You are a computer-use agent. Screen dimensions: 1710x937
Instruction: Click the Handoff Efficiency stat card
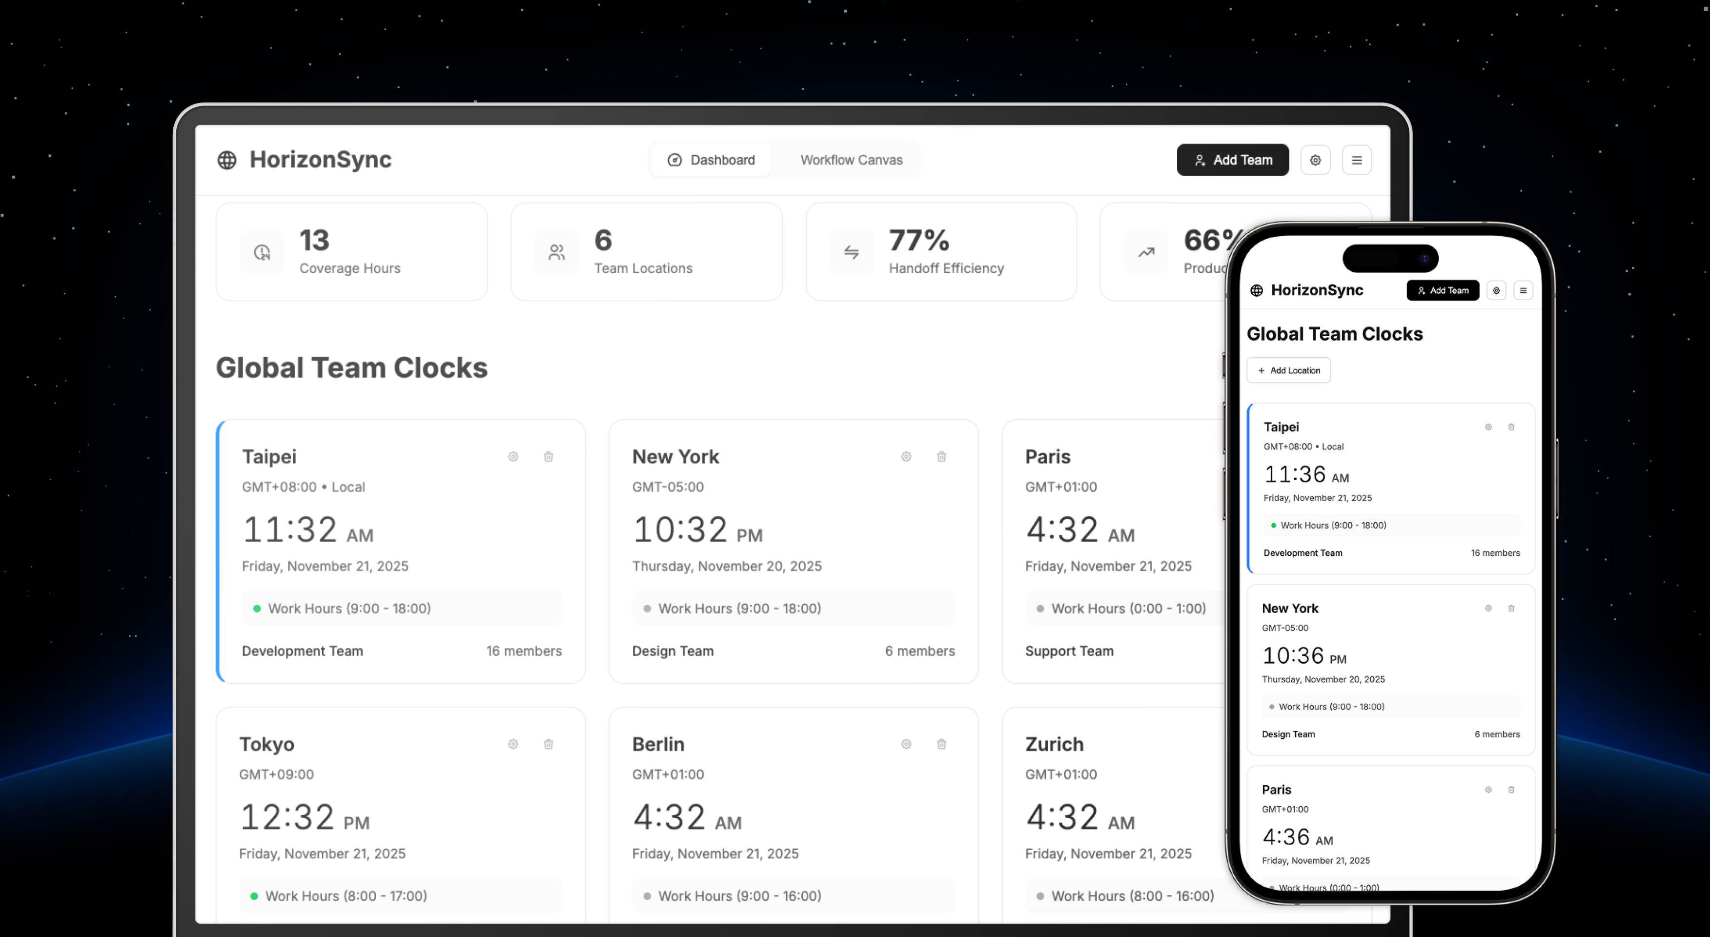(940, 252)
